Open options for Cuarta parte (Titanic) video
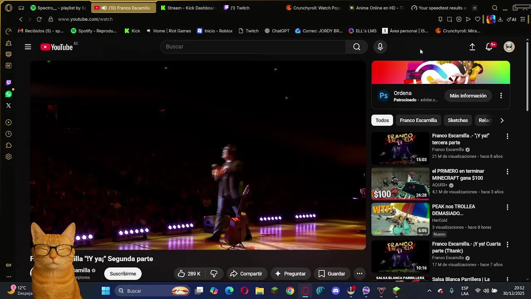Image resolution: width=531 pixels, height=299 pixels. pos(507,245)
